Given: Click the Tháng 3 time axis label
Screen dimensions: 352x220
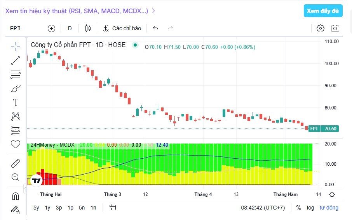Looking at the screenshot, I should (x=112, y=194).
